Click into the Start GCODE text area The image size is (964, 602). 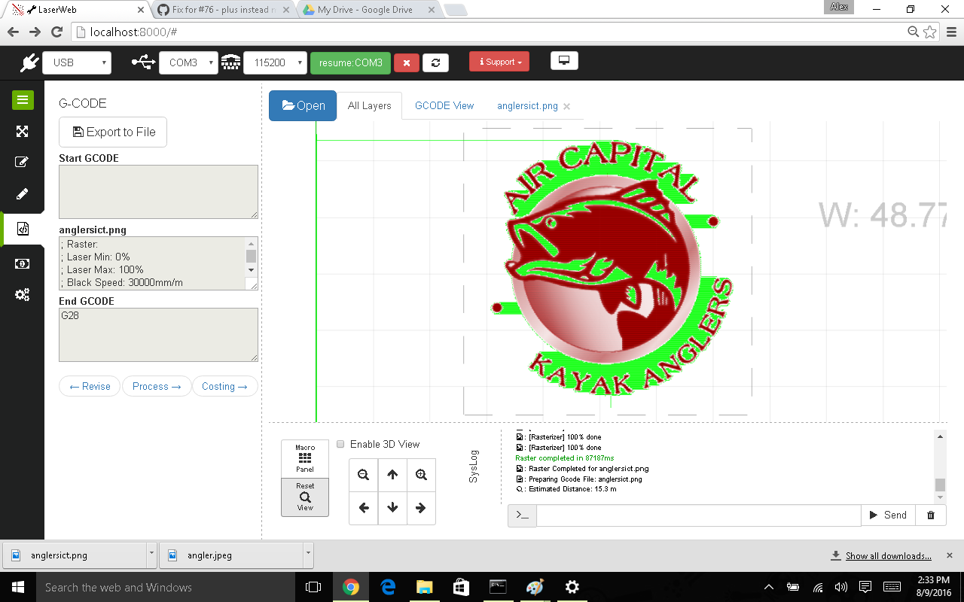(158, 192)
